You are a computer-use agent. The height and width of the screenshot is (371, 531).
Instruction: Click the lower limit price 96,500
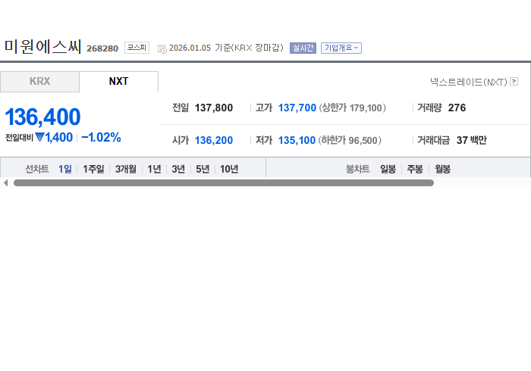[363, 141]
